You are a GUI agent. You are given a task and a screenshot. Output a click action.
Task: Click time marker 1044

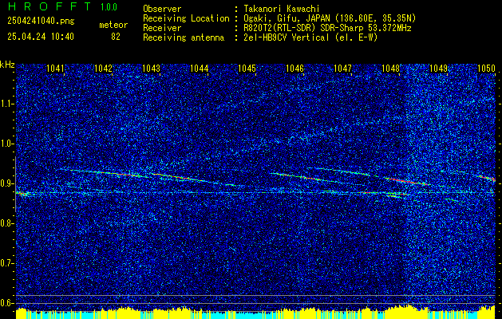[x=200, y=69]
